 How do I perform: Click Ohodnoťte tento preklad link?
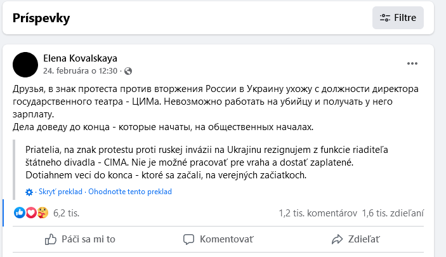130,191
